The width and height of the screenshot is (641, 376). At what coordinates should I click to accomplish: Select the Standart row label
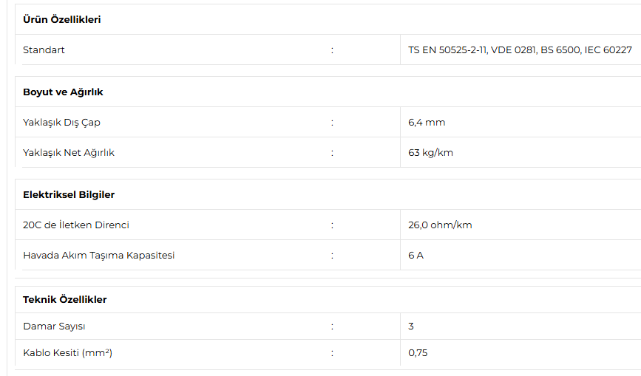pyautogui.click(x=44, y=49)
